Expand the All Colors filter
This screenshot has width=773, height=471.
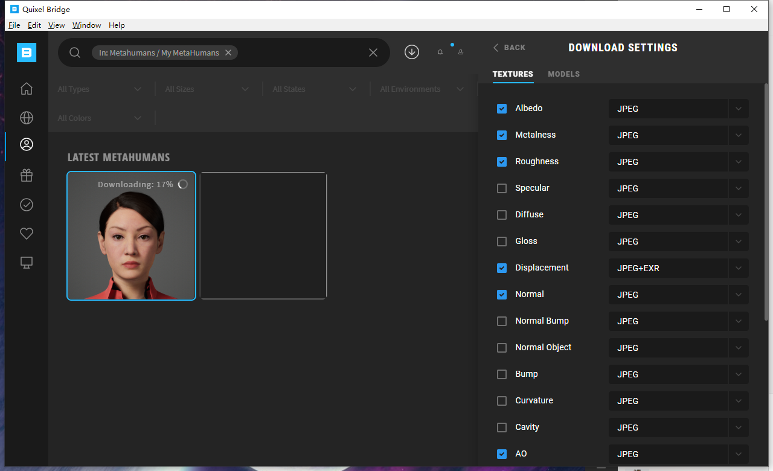pos(100,118)
